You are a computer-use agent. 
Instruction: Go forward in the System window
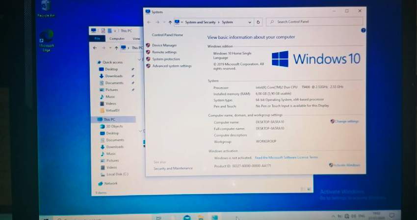157,22
